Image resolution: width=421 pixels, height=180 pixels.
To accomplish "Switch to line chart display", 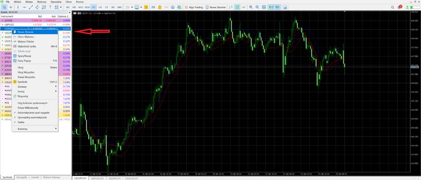I will tap(244, 7).
